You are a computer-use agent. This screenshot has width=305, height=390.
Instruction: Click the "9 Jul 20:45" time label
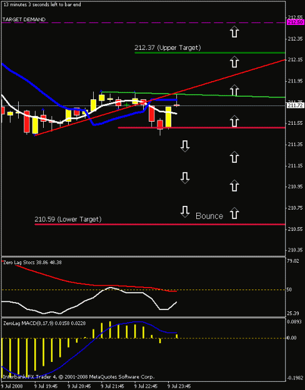click(x=79, y=386)
